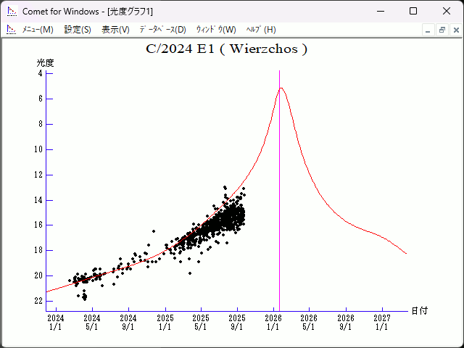Screen dimensions: 464x348
Task: Click the vertical perihelion marker line
Action: (280, 217)
